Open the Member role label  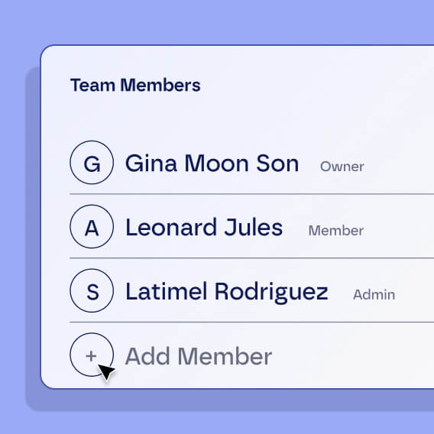click(336, 231)
